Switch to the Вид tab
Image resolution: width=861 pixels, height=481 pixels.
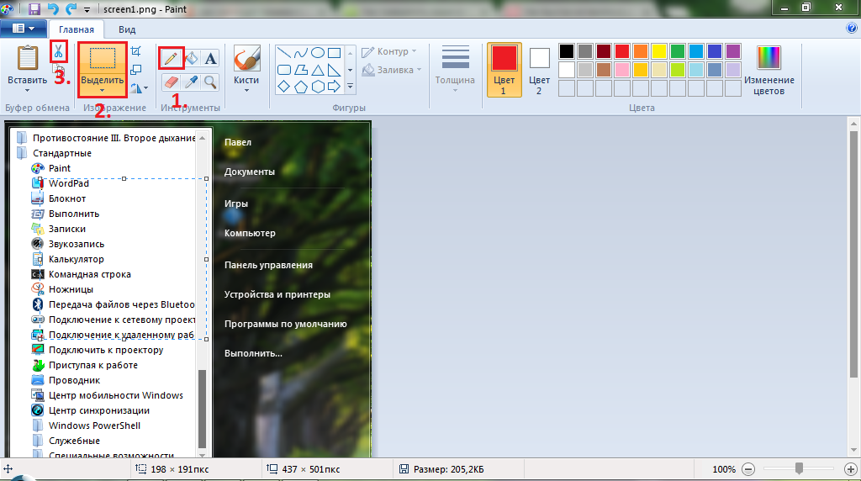pos(127,29)
